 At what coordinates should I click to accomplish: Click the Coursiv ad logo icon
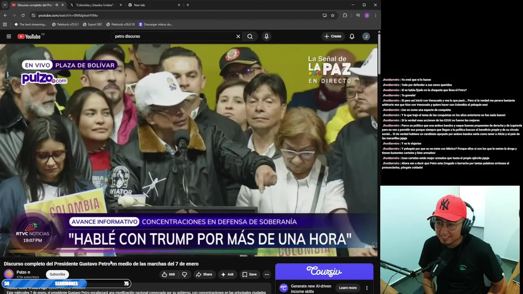[284, 288]
